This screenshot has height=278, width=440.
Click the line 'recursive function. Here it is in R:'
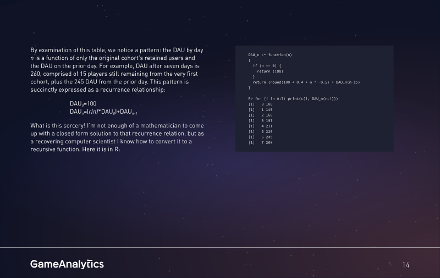point(75,149)
